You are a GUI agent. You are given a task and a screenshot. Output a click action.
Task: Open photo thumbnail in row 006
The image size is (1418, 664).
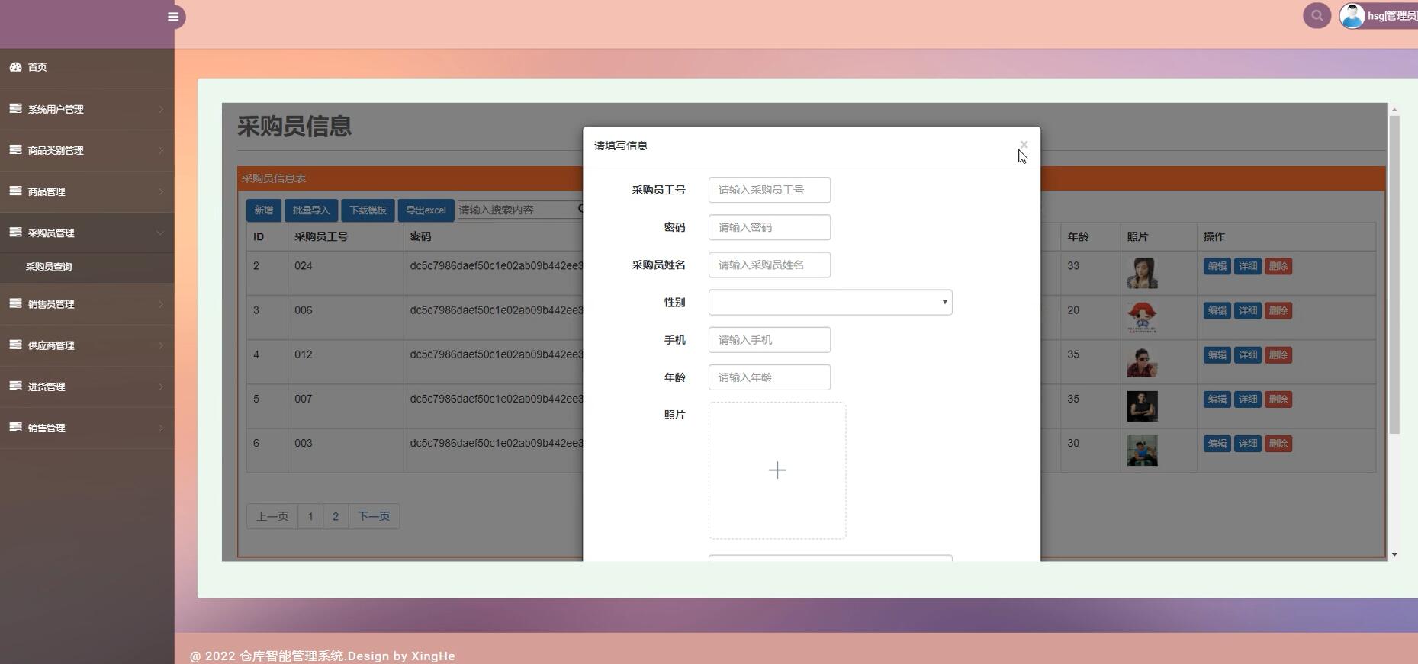[x=1142, y=317]
